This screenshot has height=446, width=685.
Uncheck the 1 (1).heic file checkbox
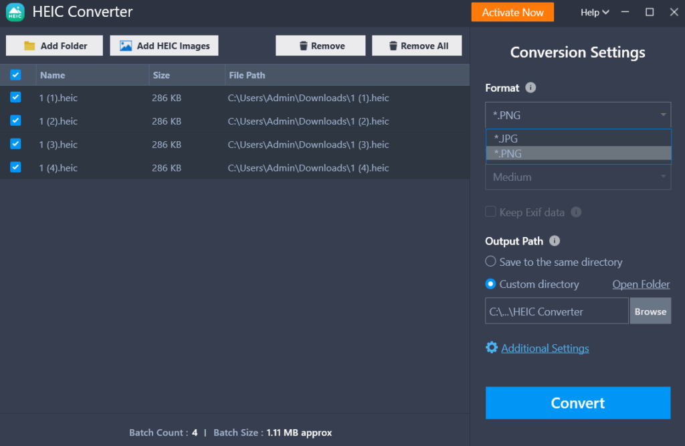(x=16, y=98)
